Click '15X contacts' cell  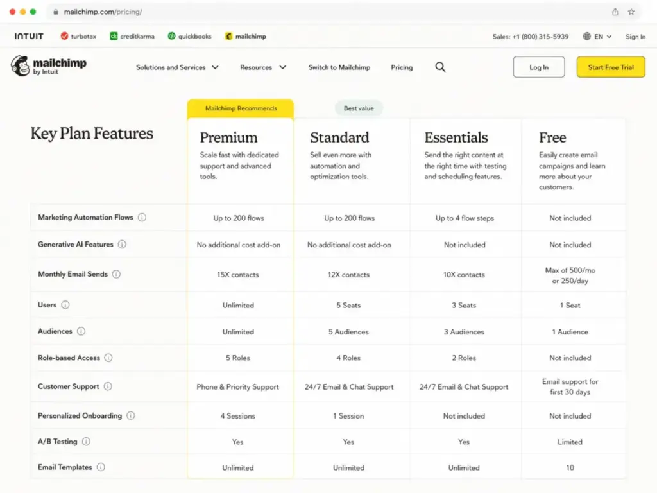click(x=237, y=275)
